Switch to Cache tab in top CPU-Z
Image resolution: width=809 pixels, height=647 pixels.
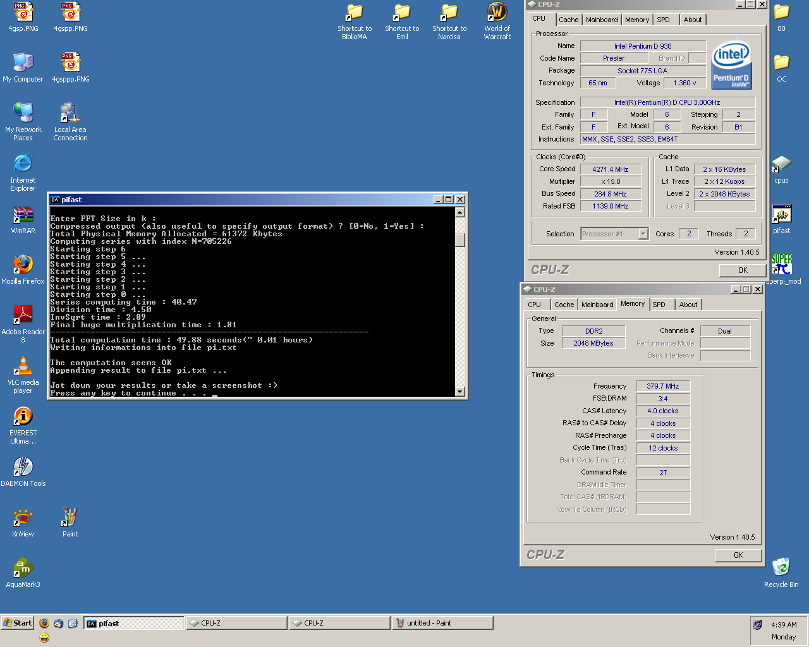click(568, 20)
